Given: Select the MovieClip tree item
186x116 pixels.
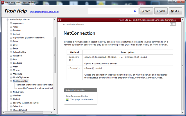Looking at the screenshot, I should coord(17,74).
